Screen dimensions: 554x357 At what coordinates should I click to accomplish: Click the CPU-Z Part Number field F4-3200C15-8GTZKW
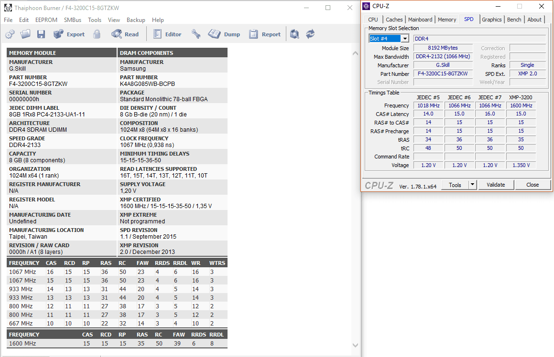pos(443,73)
